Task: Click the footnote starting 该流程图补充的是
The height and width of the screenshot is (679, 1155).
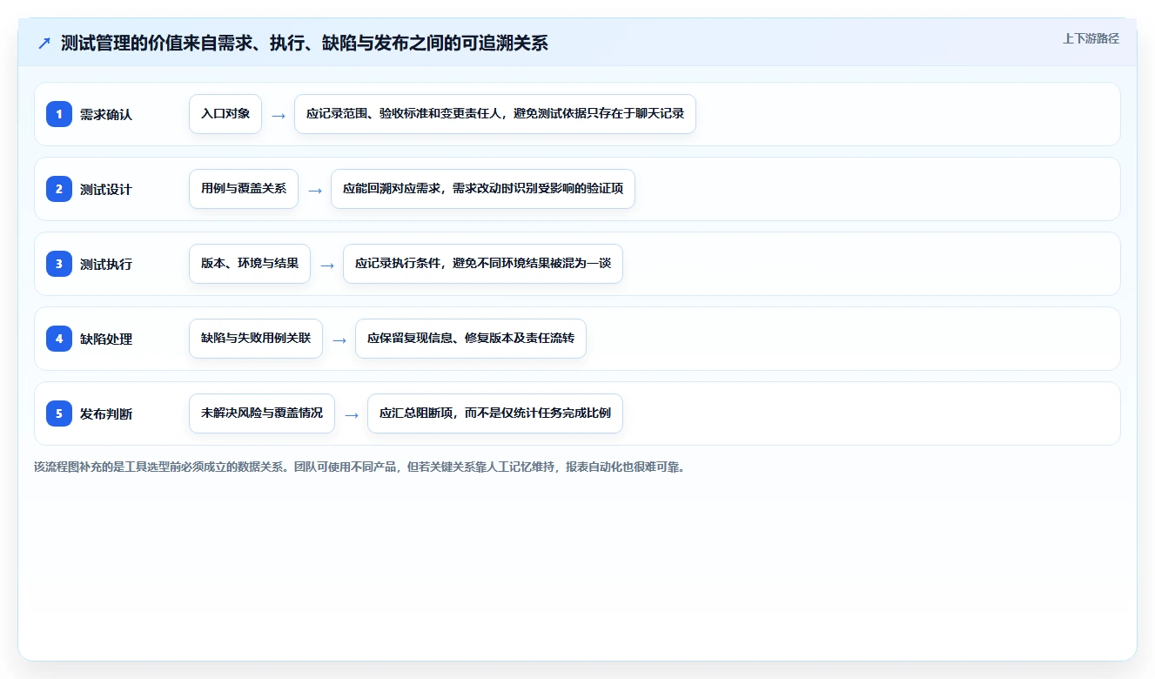Action: click(x=359, y=467)
